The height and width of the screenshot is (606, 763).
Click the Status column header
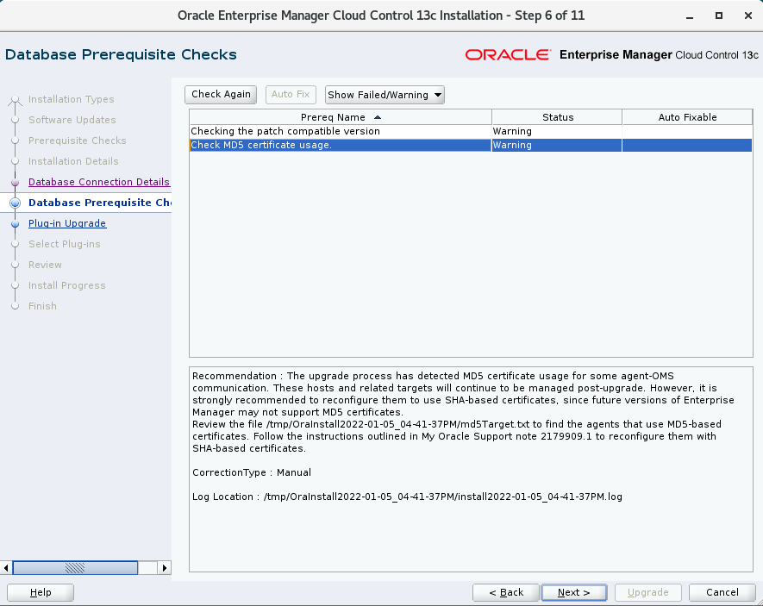tap(557, 117)
